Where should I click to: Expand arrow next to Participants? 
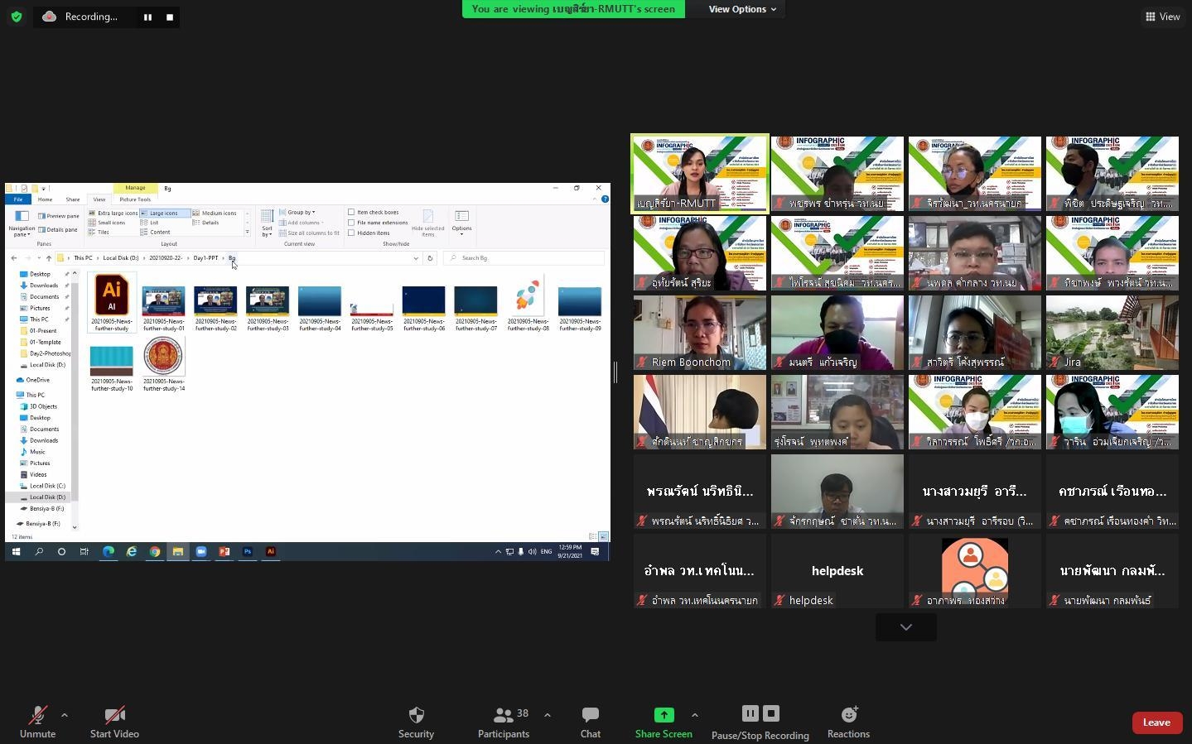click(548, 715)
